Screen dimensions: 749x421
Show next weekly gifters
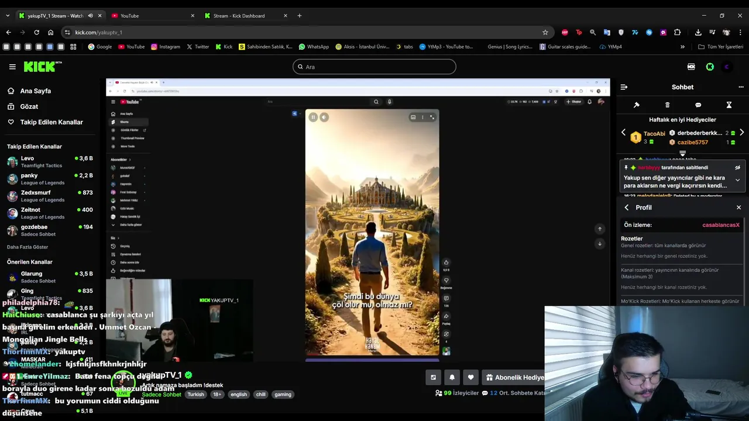click(741, 133)
